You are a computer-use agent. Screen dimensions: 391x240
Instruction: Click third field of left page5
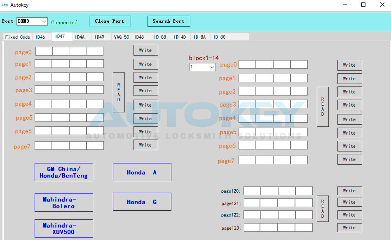click(x=78, y=117)
